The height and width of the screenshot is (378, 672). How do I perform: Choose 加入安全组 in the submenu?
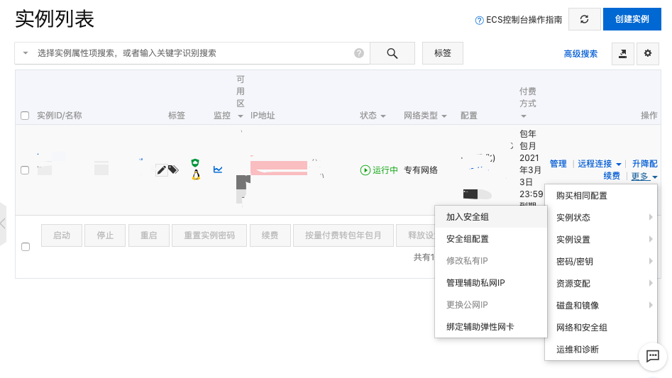[x=491, y=217]
